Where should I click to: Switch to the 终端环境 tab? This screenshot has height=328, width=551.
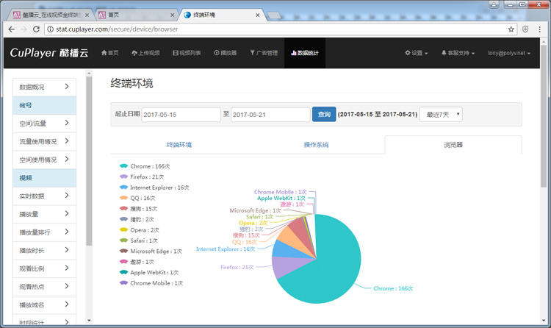point(179,145)
